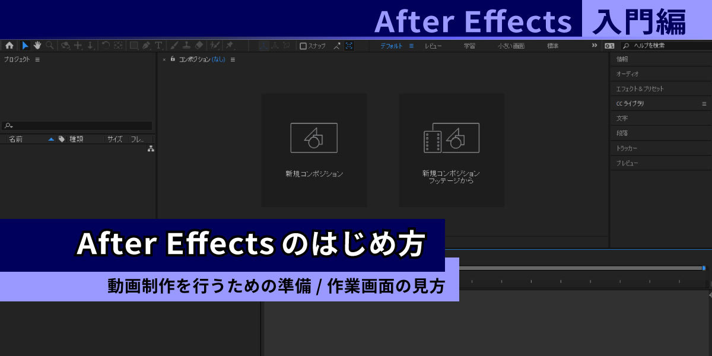Select the Rotation tool

[x=105, y=45]
